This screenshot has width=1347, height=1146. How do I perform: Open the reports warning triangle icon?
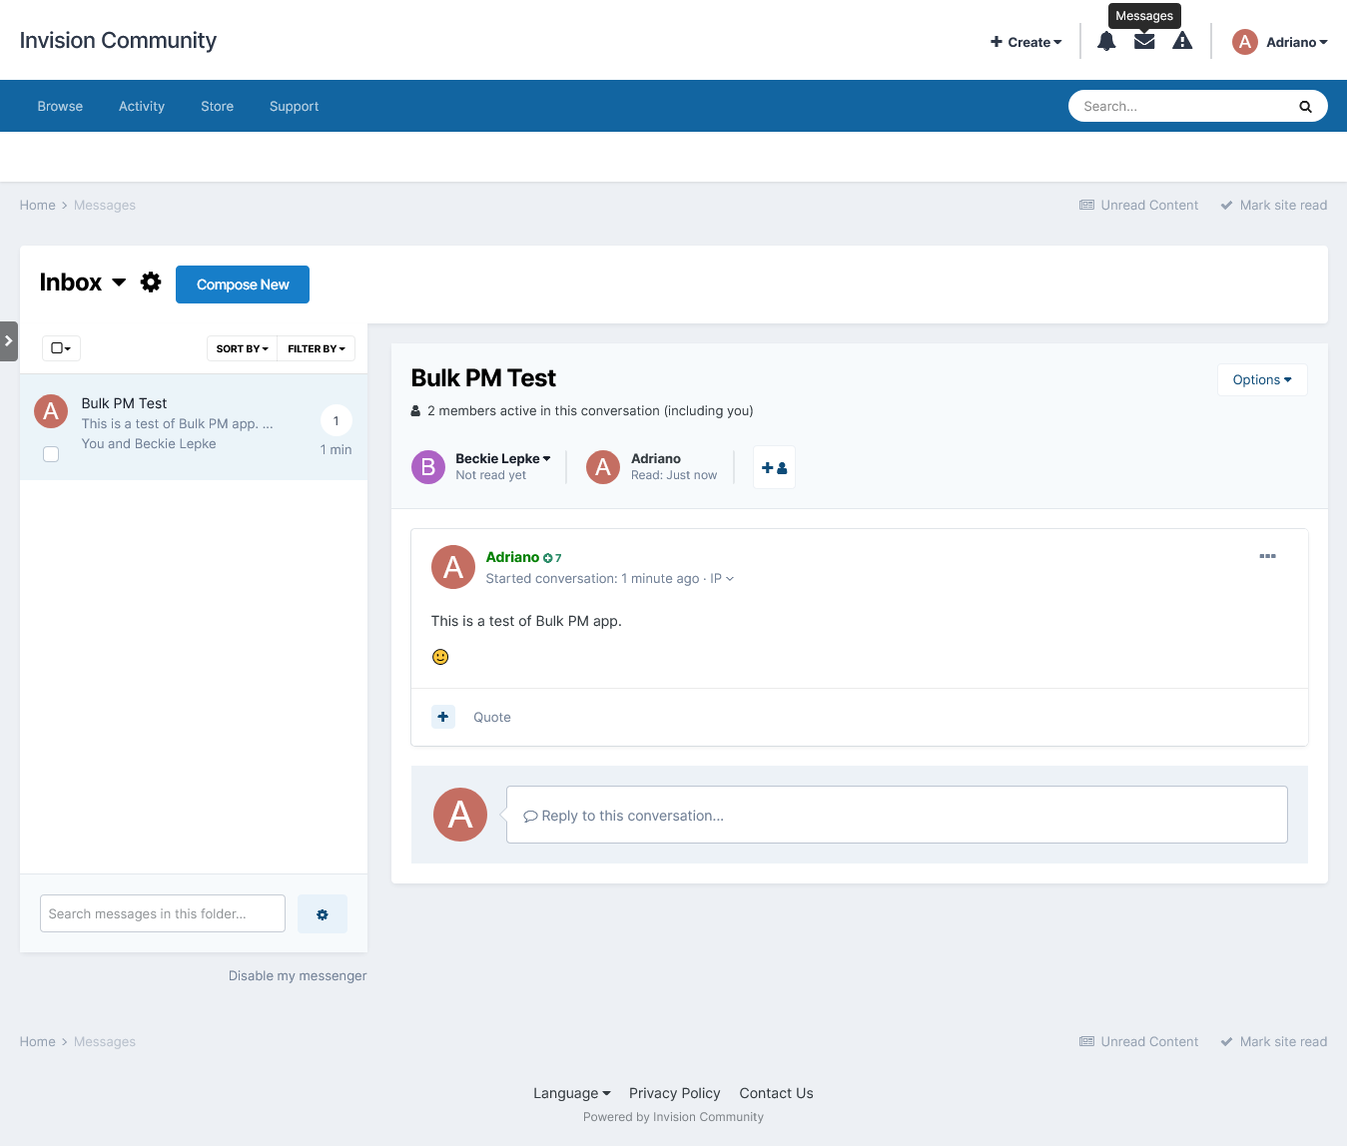click(x=1182, y=42)
